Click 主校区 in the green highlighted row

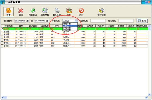(9, 29)
